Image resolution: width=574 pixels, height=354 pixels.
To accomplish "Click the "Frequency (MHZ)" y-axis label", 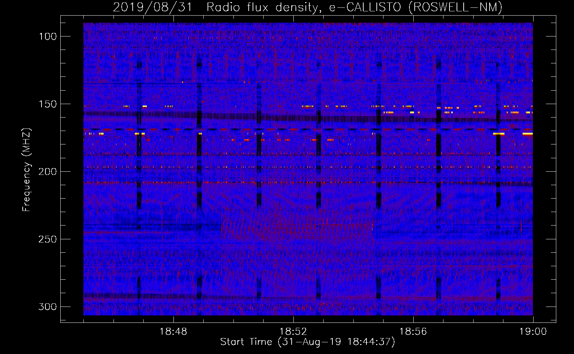I will (27, 170).
